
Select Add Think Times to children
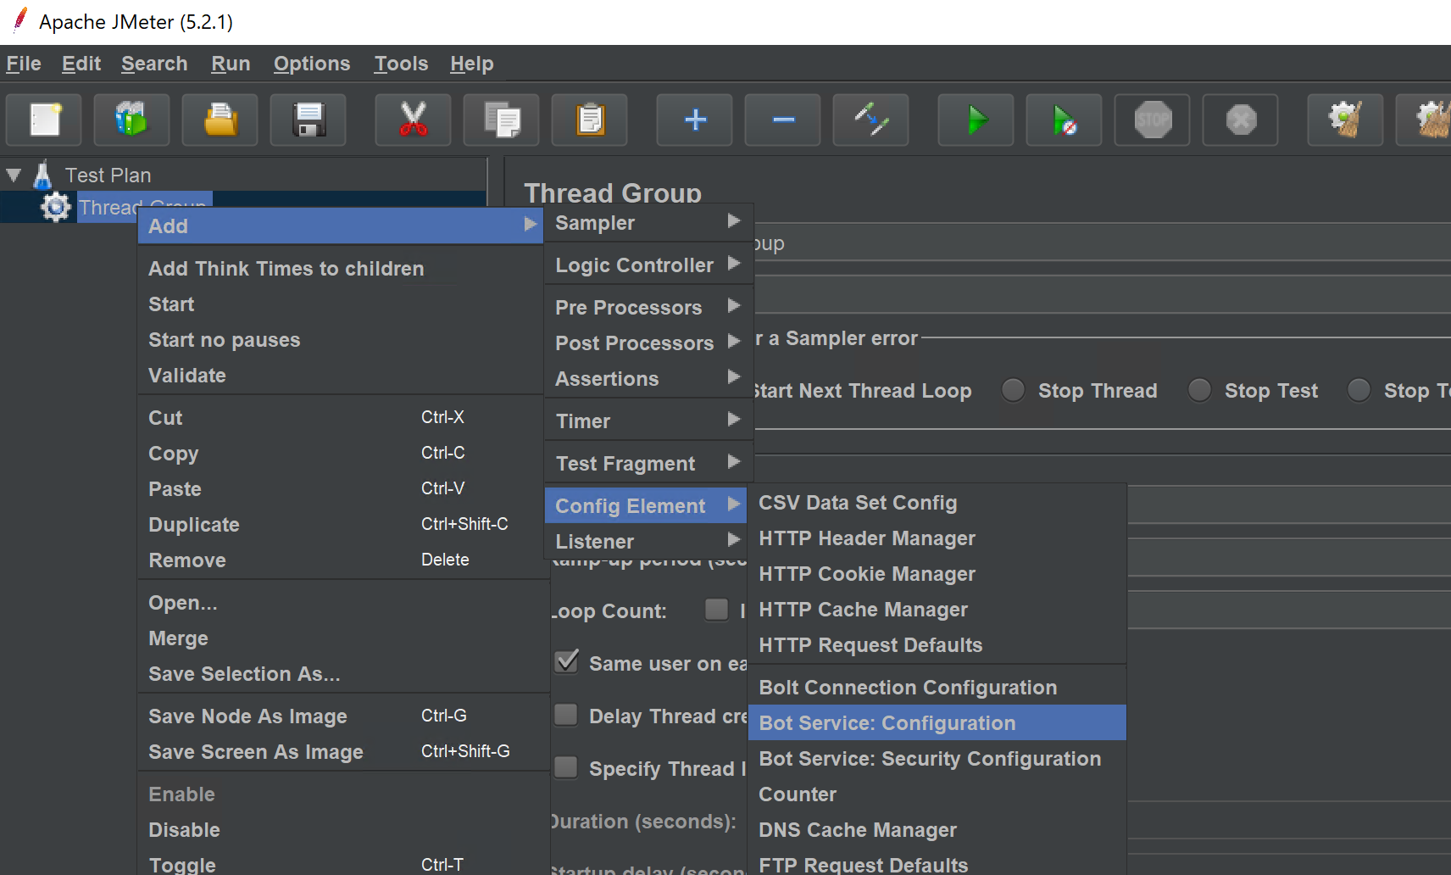[341, 268]
